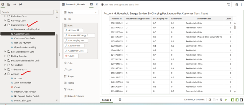Expand the Currency Code folder
This screenshot has width=244, height=105.
tap(5, 21)
